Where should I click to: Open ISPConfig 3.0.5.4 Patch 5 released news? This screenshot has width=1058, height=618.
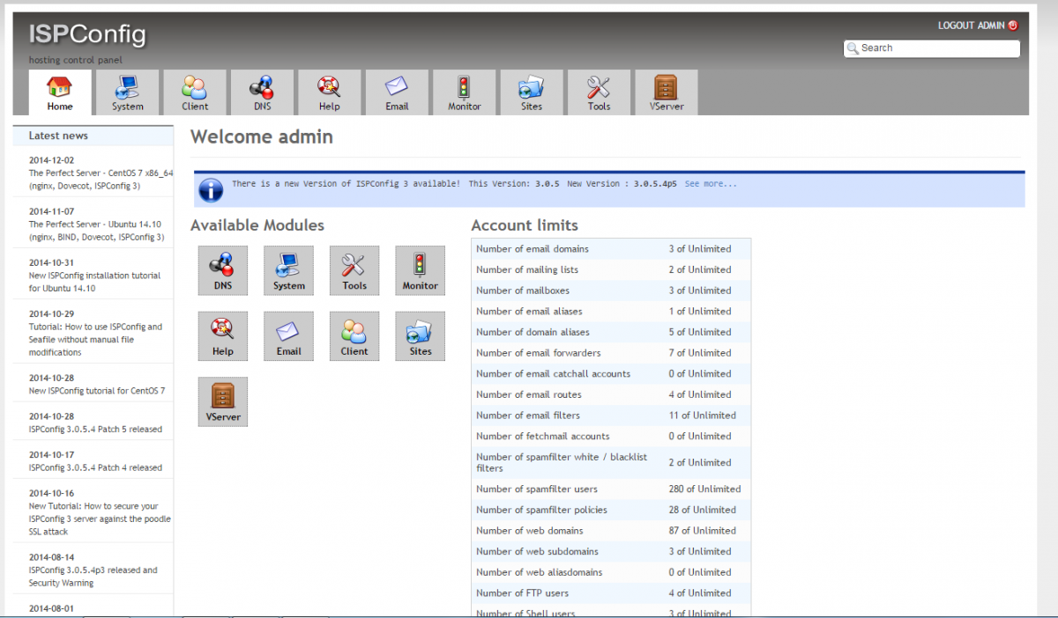[95, 430]
